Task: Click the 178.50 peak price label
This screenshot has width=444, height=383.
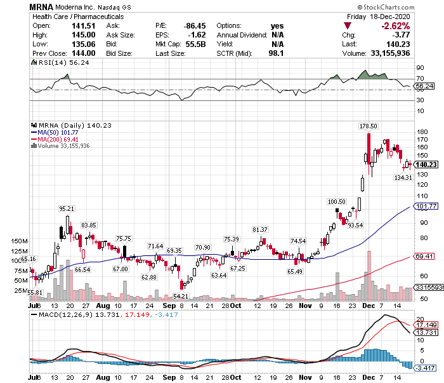Action: point(368,126)
